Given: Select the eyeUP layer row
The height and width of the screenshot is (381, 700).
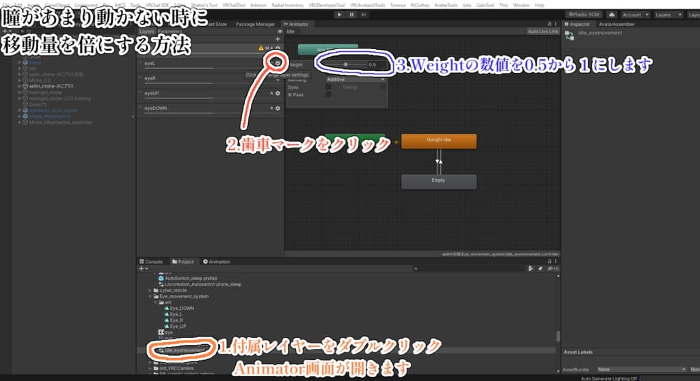Looking at the screenshot, I should [210, 94].
